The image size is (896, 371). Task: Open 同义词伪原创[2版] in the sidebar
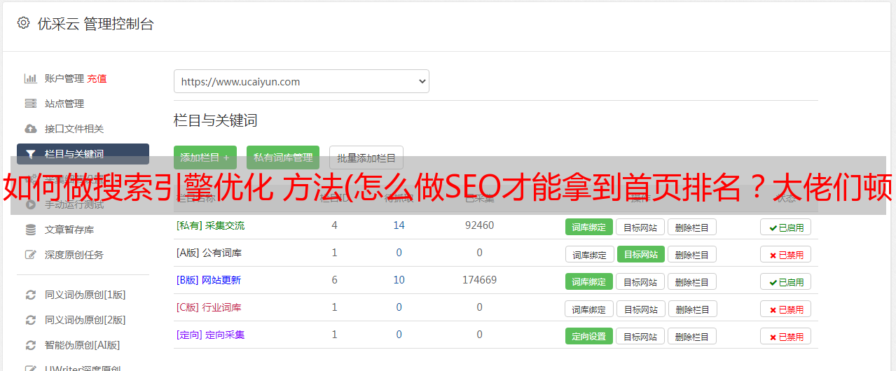(x=85, y=320)
